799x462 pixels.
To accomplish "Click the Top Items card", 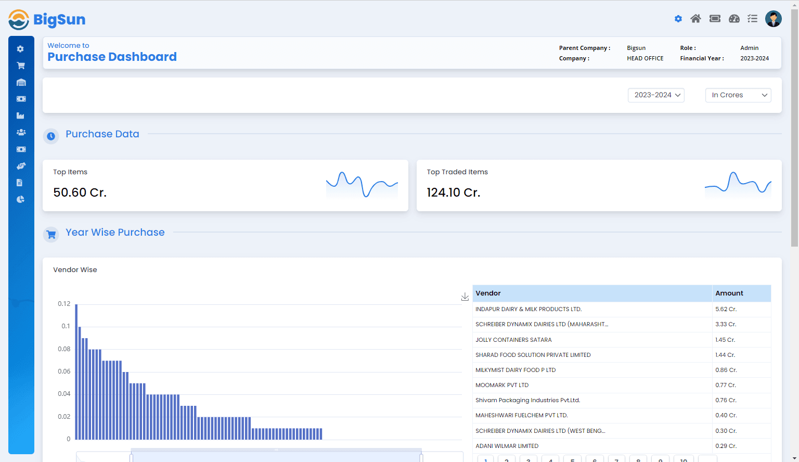I will [x=225, y=185].
